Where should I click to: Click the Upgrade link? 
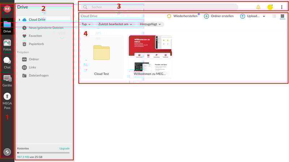(64, 148)
